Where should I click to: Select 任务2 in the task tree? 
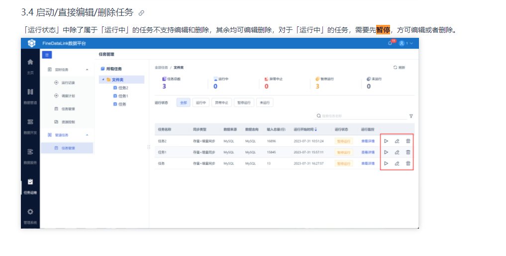pyautogui.click(x=121, y=88)
